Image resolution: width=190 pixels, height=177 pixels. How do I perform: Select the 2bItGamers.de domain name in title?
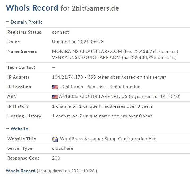pyautogui.click(x=95, y=8)
